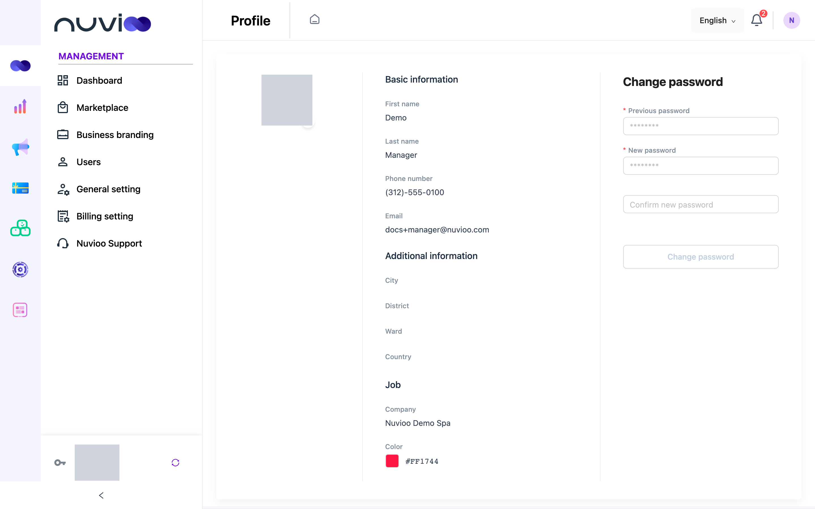
Task: Collapse the sidebar with left chevron
Action: 101,495
